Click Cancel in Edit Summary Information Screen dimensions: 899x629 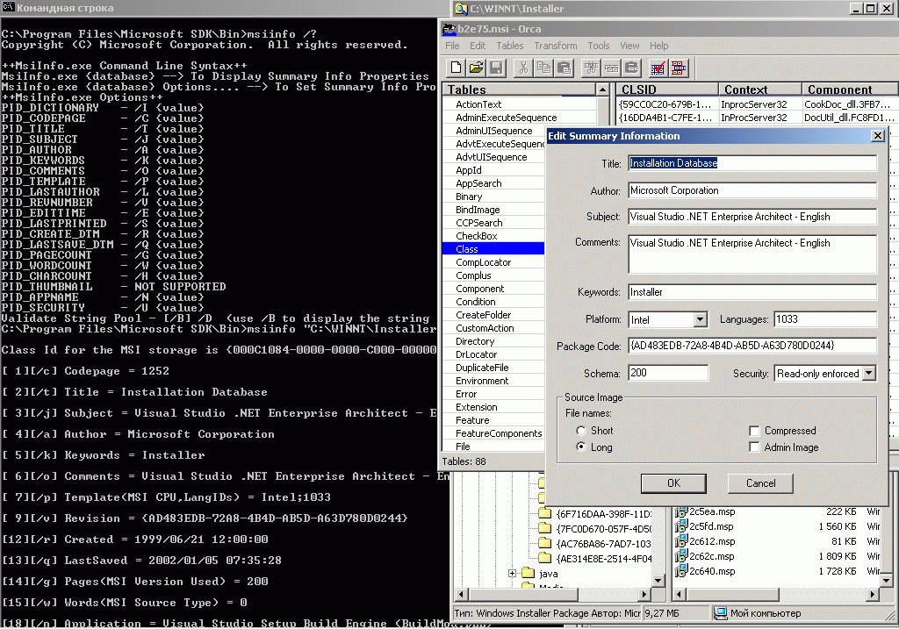point(760,483)
